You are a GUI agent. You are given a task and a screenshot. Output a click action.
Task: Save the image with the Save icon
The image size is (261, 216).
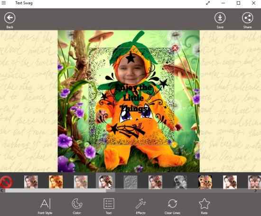coord(220,18)
